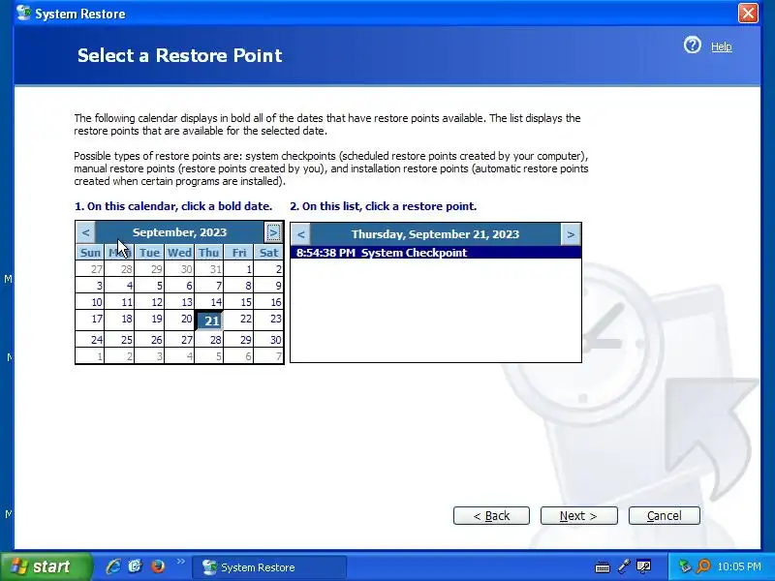Screen dimensions: 775x581
Task: Select the 8:54:38 PM System Checkpoint
Action: [x=435, y=253]
